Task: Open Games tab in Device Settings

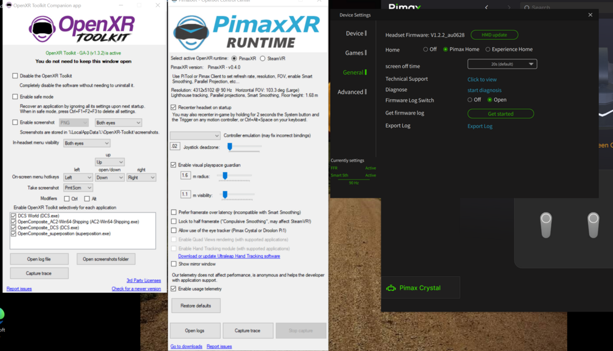Action: tap(354, 53)
